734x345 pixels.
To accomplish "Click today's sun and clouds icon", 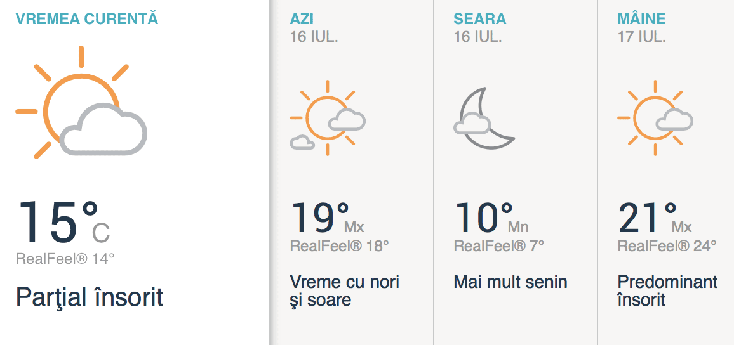I will click(327, 118).
